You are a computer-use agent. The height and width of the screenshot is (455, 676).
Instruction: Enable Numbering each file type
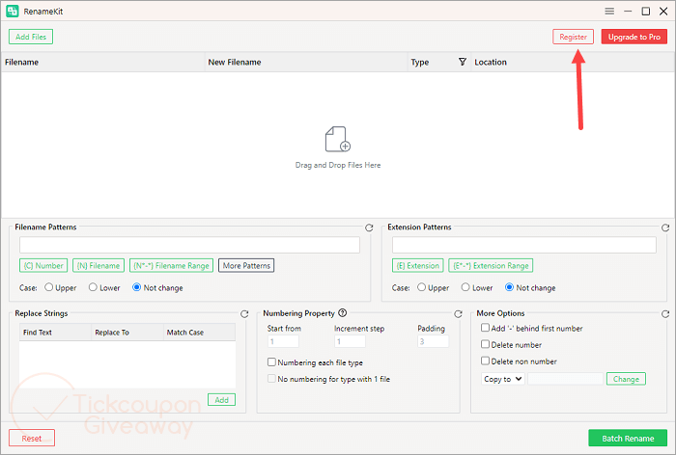point(271,362)
